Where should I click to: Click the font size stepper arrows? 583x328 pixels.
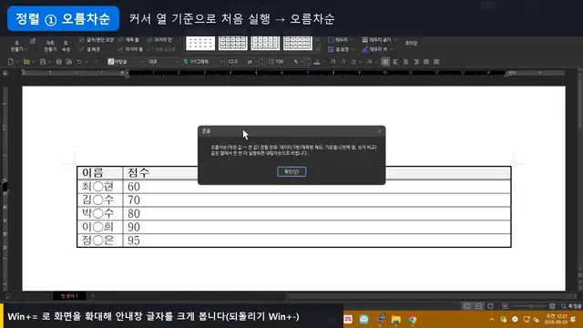coord(261,62)
